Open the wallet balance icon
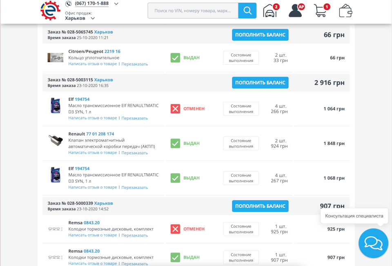 [x=345, y=11]
